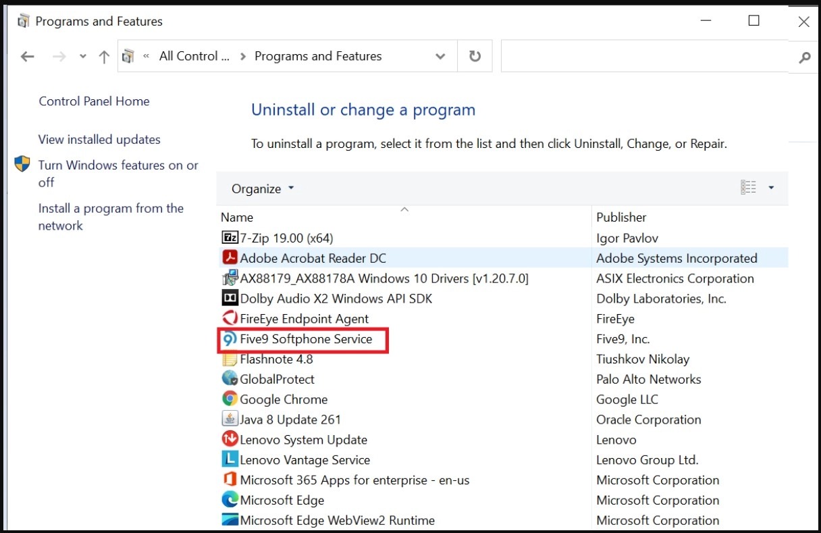Click the Microsoft Edge icon
Viewport: 821px width, 533px height.
coord(230,501)
